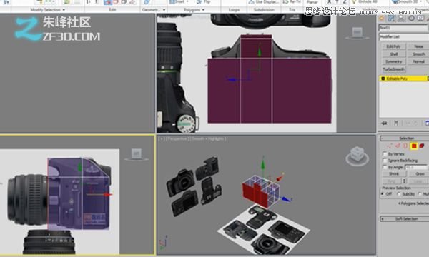Click the '4 Polygons Selected' status text

(413, 203)
